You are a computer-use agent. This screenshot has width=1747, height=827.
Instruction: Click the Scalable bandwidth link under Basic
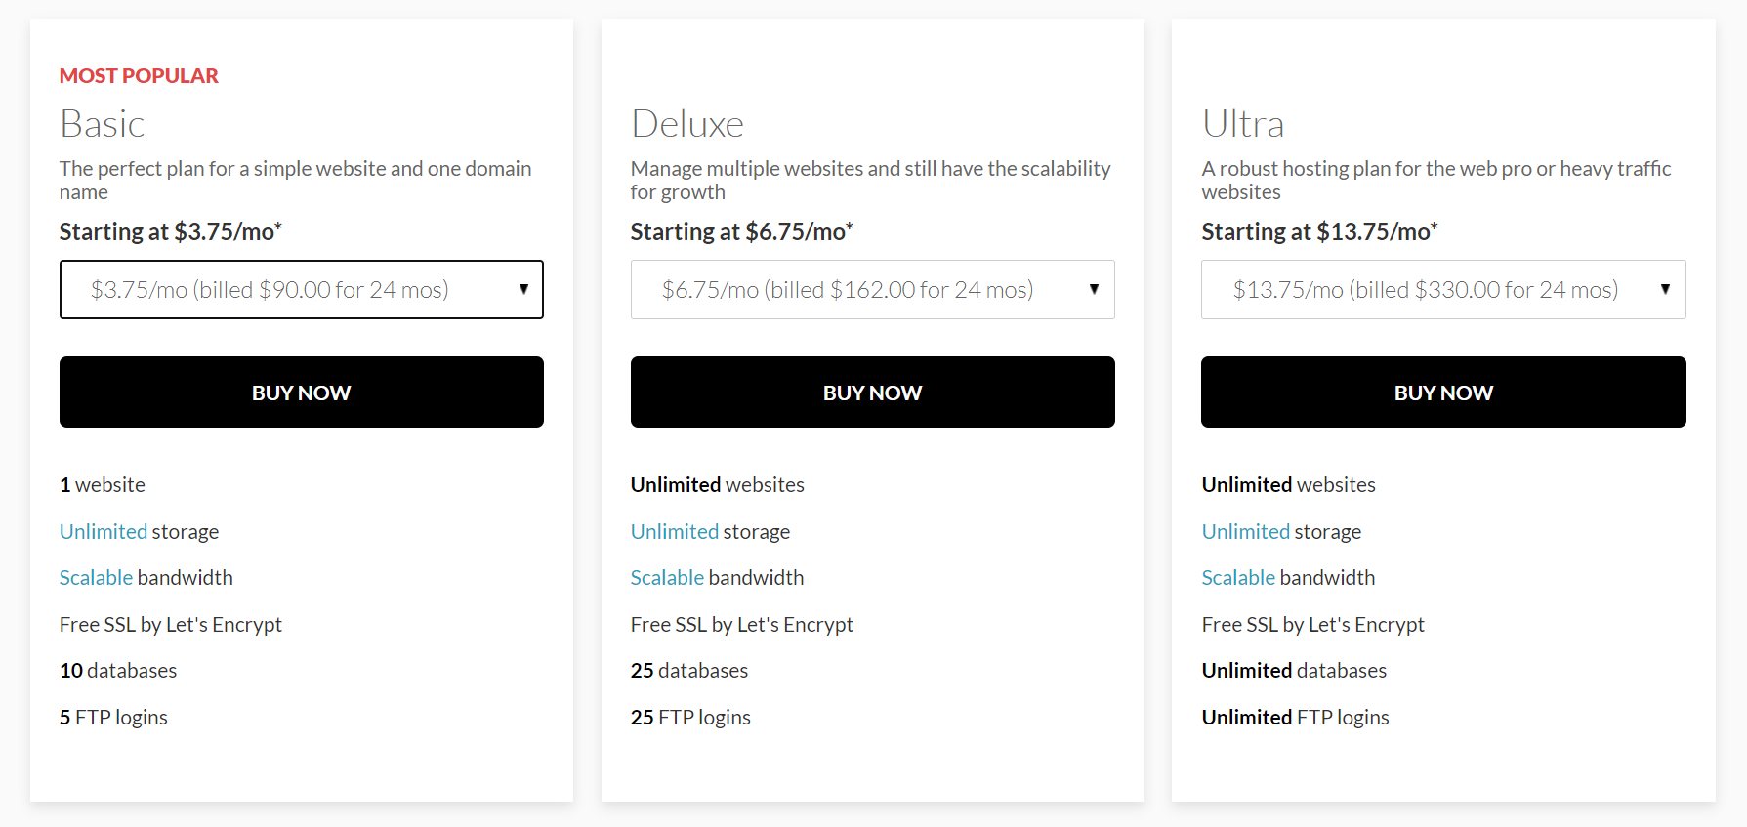96,577
